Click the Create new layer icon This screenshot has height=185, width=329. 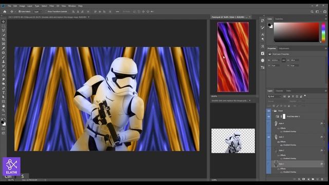point(318,179)
